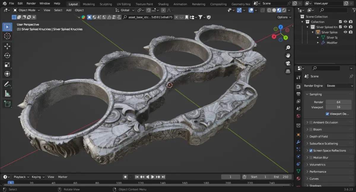This screenshot has height=192, width=356.
Task: Enable the Bloom checkbox
Action: (311, 129)
